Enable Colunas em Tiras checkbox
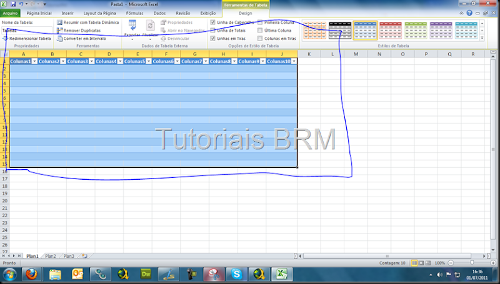Image resolution: width=500 pixels, height=284 pixels. click(260, 38)
